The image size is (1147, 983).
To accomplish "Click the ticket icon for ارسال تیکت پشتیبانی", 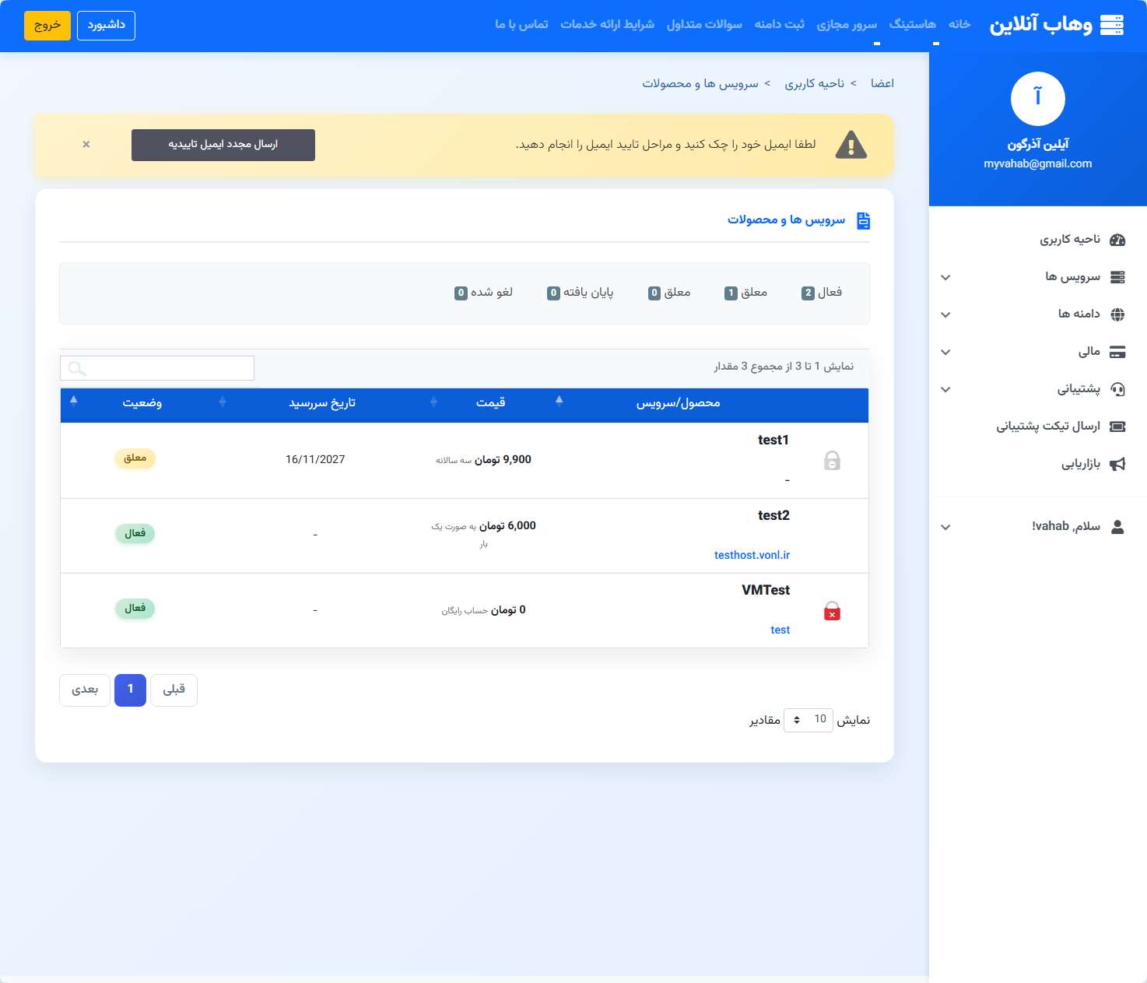I will [x=1117, y=427].
